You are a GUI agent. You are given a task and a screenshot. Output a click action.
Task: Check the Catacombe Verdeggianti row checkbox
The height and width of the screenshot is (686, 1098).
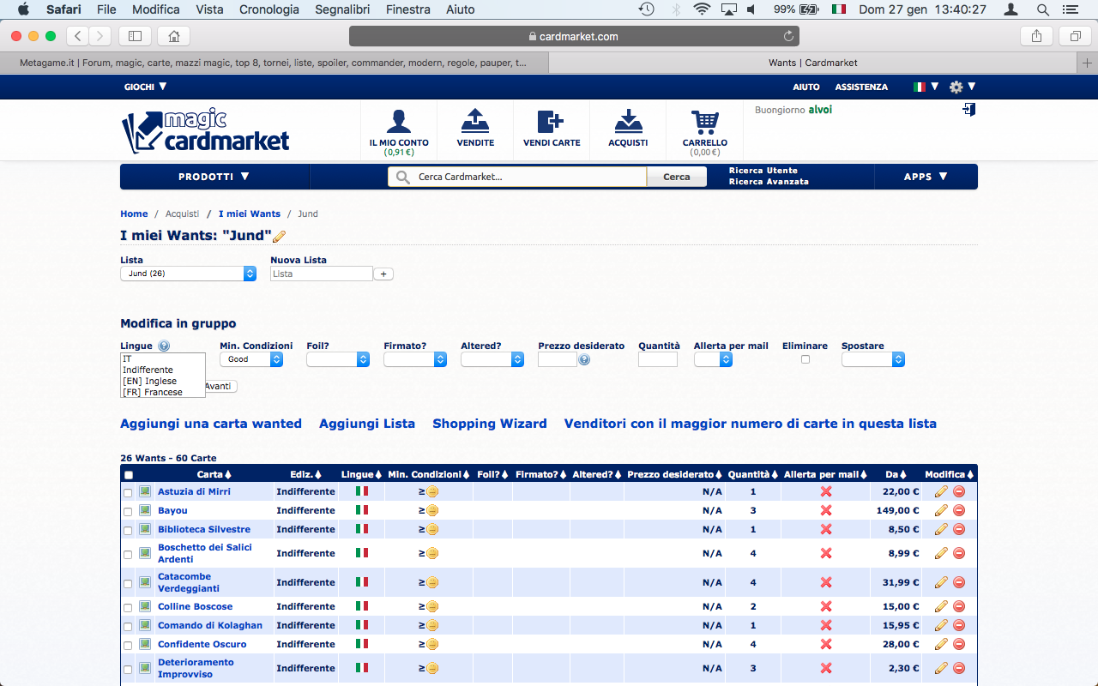[x=128, y=584]
